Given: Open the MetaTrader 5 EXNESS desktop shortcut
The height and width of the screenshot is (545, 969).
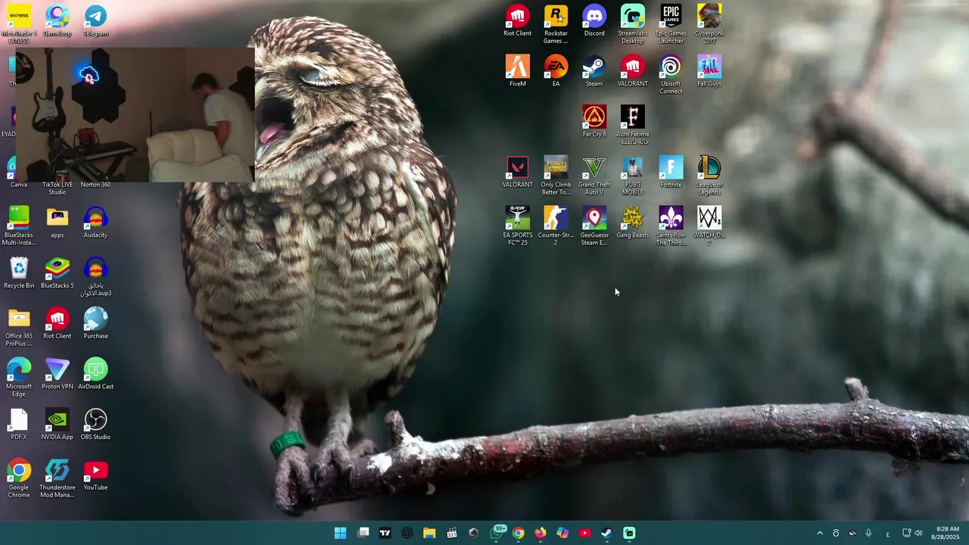Looking at the screenshot, I should (x=19, y=23).
